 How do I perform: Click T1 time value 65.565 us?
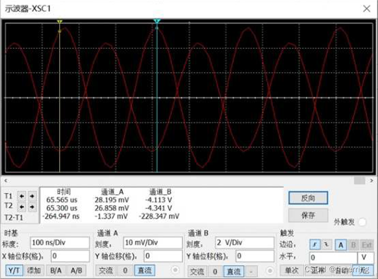[x=61, y=200]
